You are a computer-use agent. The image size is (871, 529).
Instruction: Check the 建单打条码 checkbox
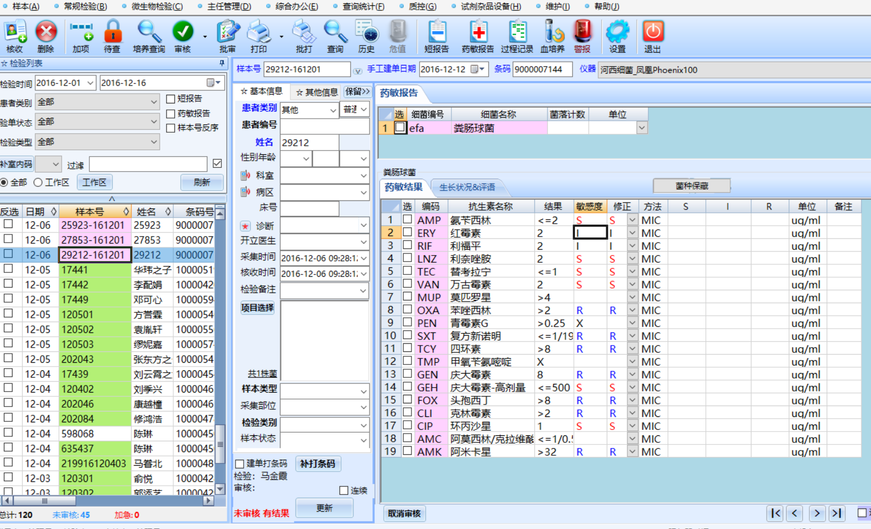240,464
